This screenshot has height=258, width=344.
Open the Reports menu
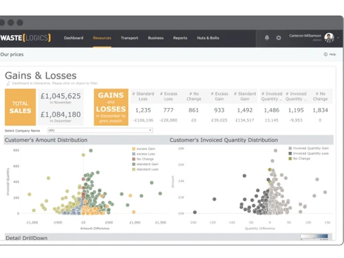[180, 38]
